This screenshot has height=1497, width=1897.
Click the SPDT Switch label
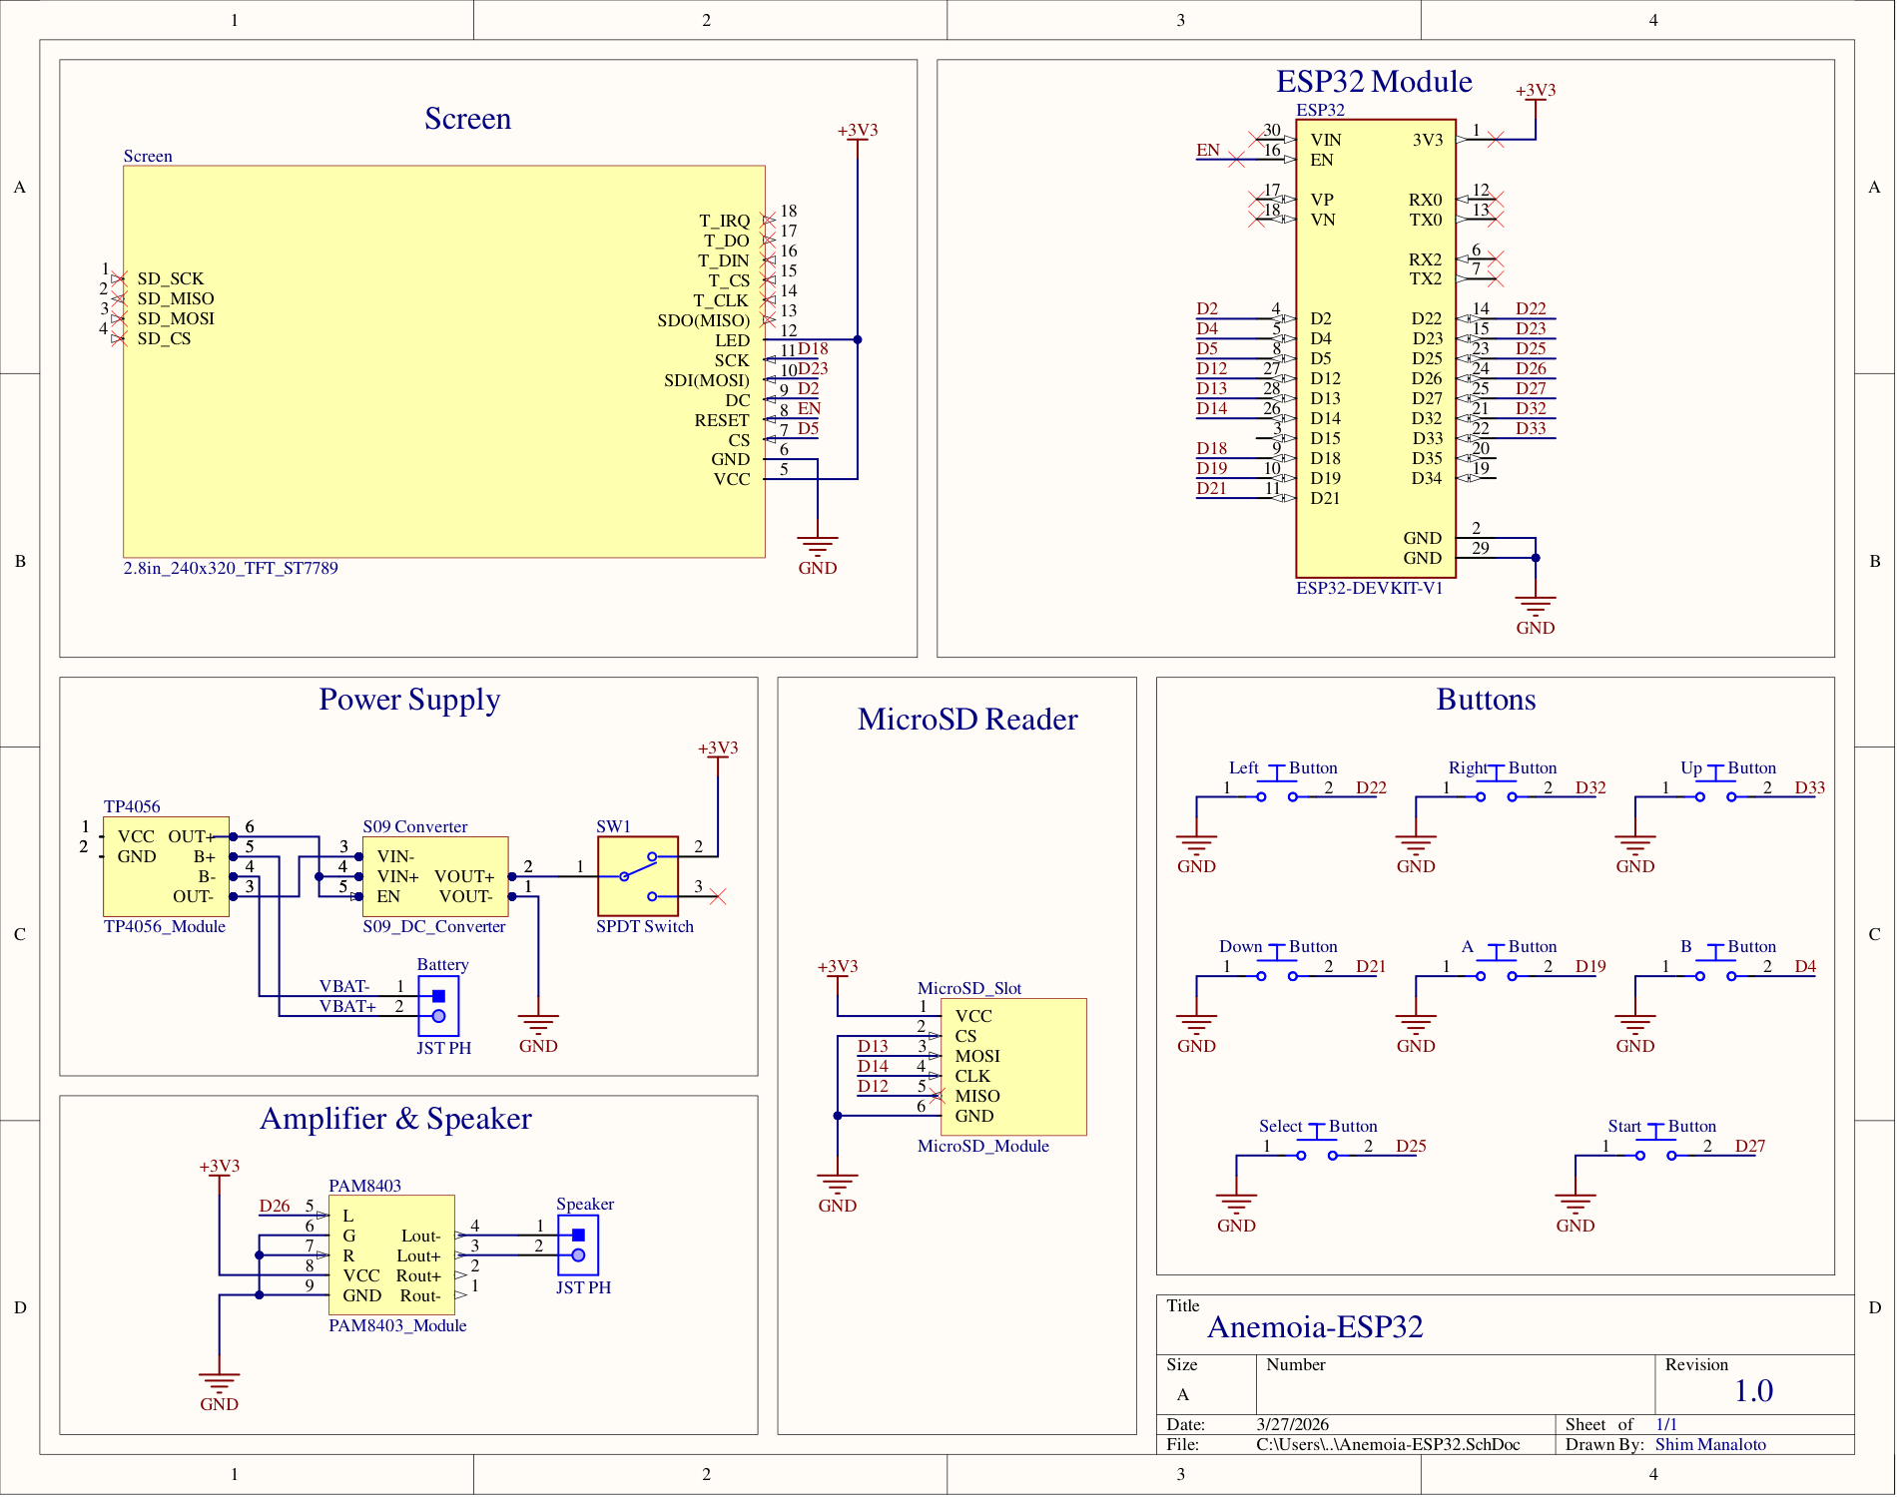click(645, 927)
